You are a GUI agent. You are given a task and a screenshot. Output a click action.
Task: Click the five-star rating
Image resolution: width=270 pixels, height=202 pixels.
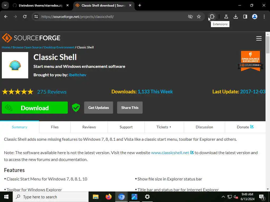[x=18, y=92]
